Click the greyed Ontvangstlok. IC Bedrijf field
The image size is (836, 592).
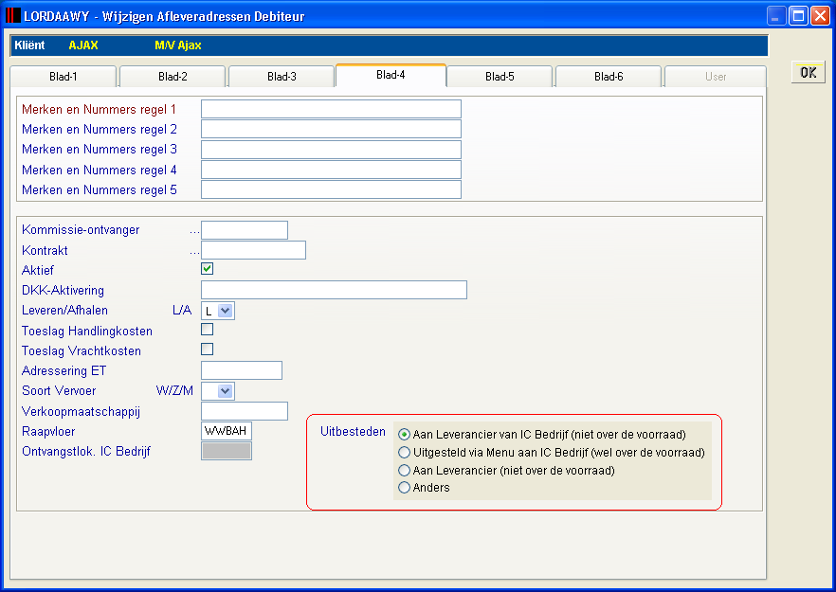pos(226,451)
